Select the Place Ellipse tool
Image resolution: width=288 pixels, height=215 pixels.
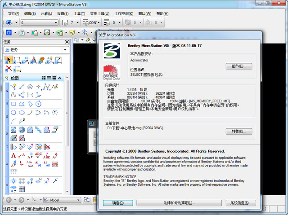tap(22, 112)
